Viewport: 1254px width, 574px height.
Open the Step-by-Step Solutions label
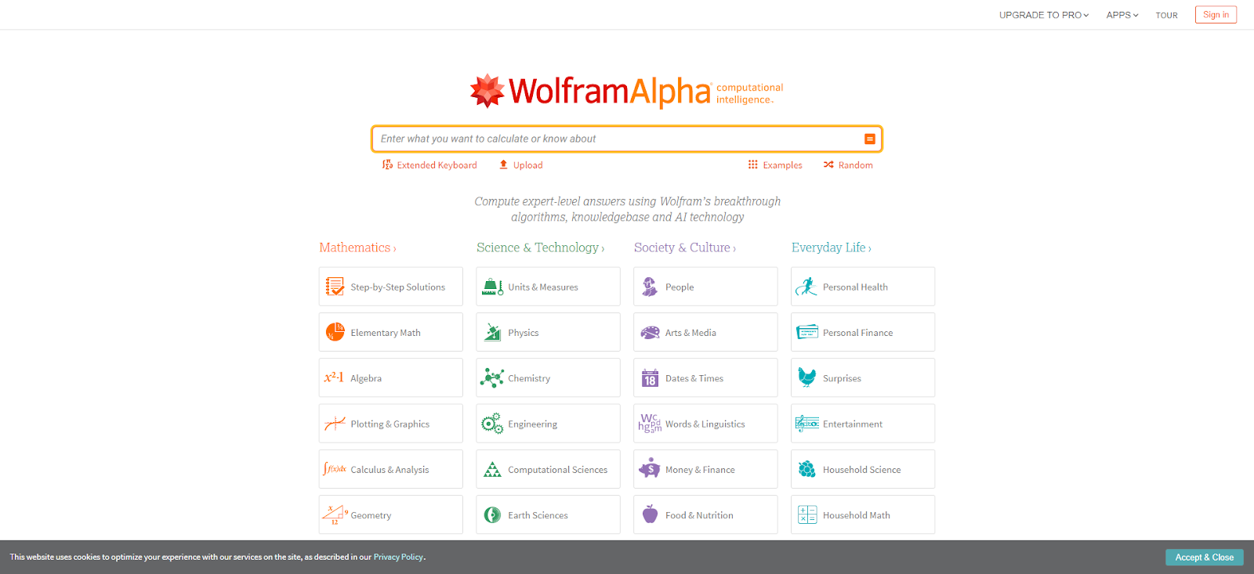(x=398, y=287)
